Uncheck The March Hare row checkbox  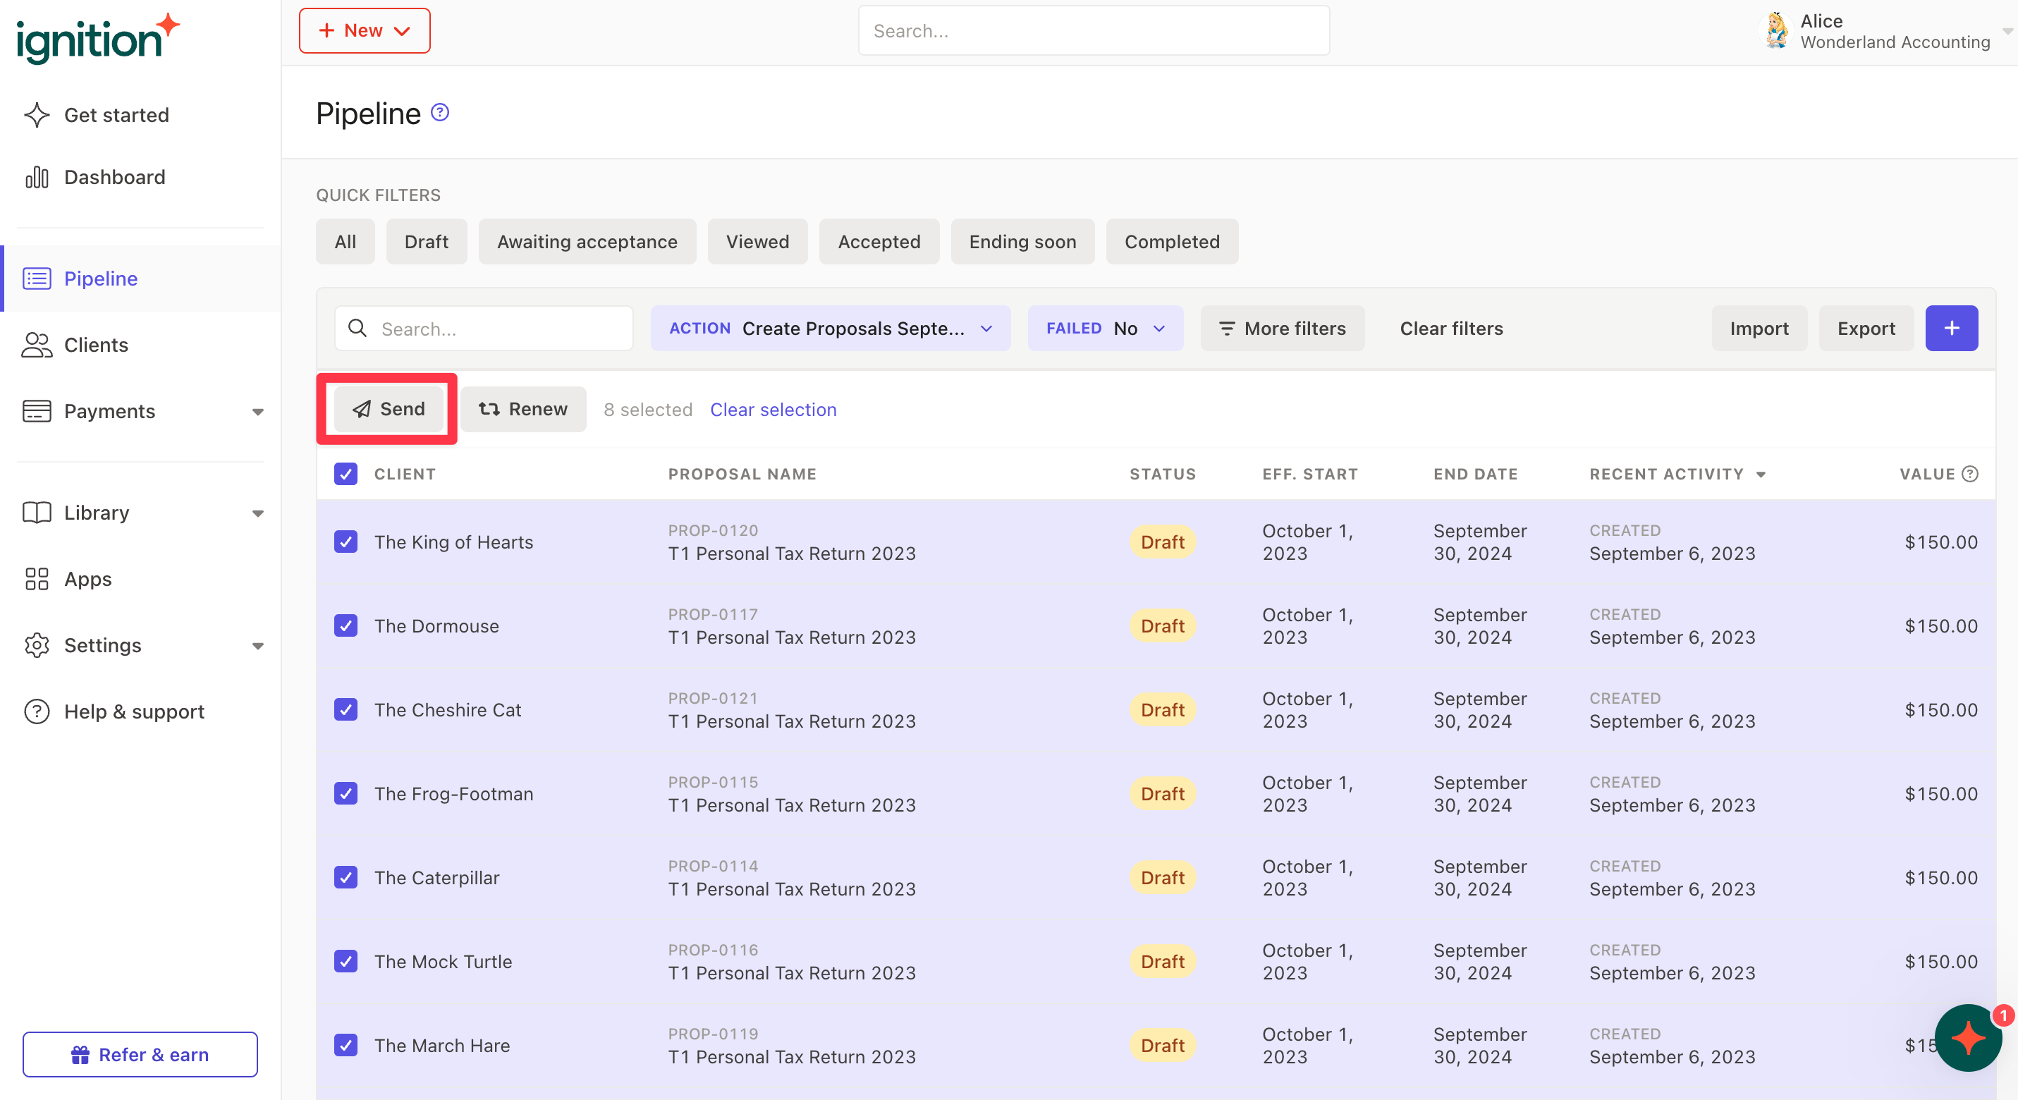point(345,1045)
